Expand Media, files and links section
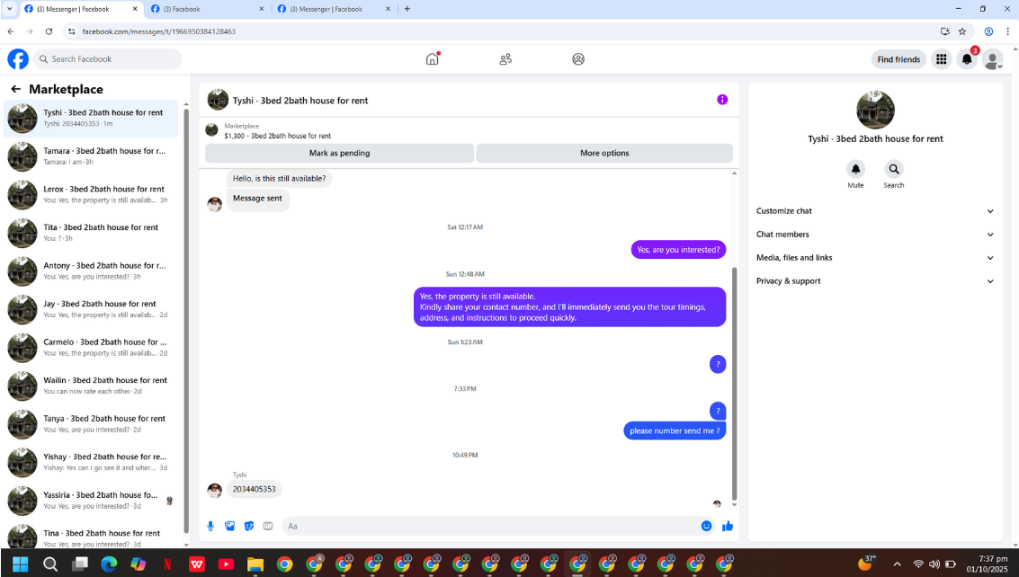The image size is (1019, 577). [x=875, y=258]
